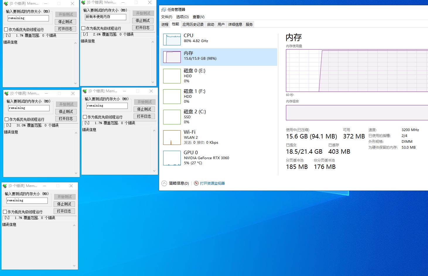Switch to the 进程 tab
This screenshot has width=428, height=276.
click(x=165, y=24)
